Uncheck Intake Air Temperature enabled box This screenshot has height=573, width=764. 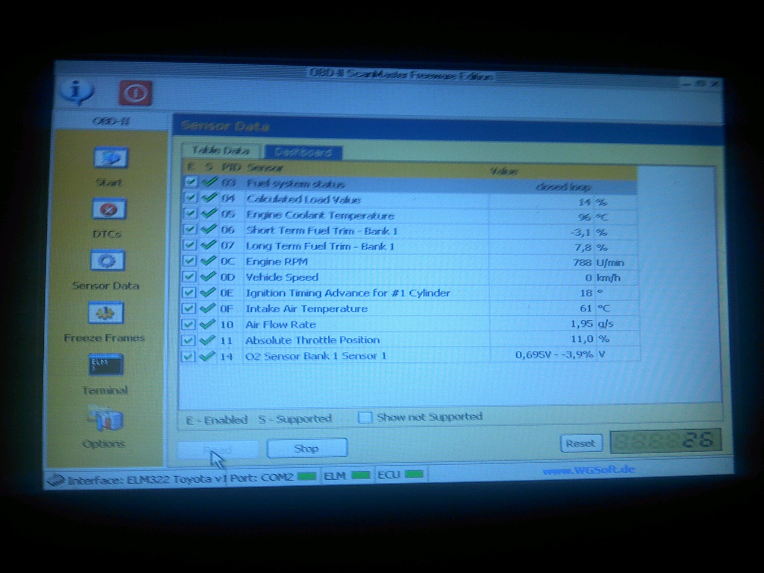click(x=188, y=309)
